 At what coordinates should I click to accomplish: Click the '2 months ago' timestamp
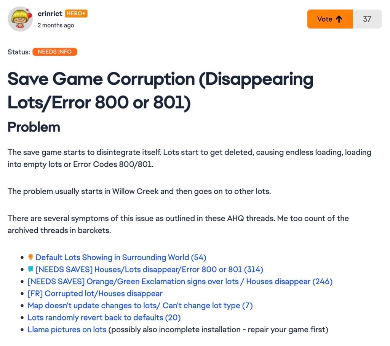56,26
